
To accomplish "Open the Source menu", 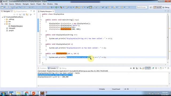I will pos(11,4).
